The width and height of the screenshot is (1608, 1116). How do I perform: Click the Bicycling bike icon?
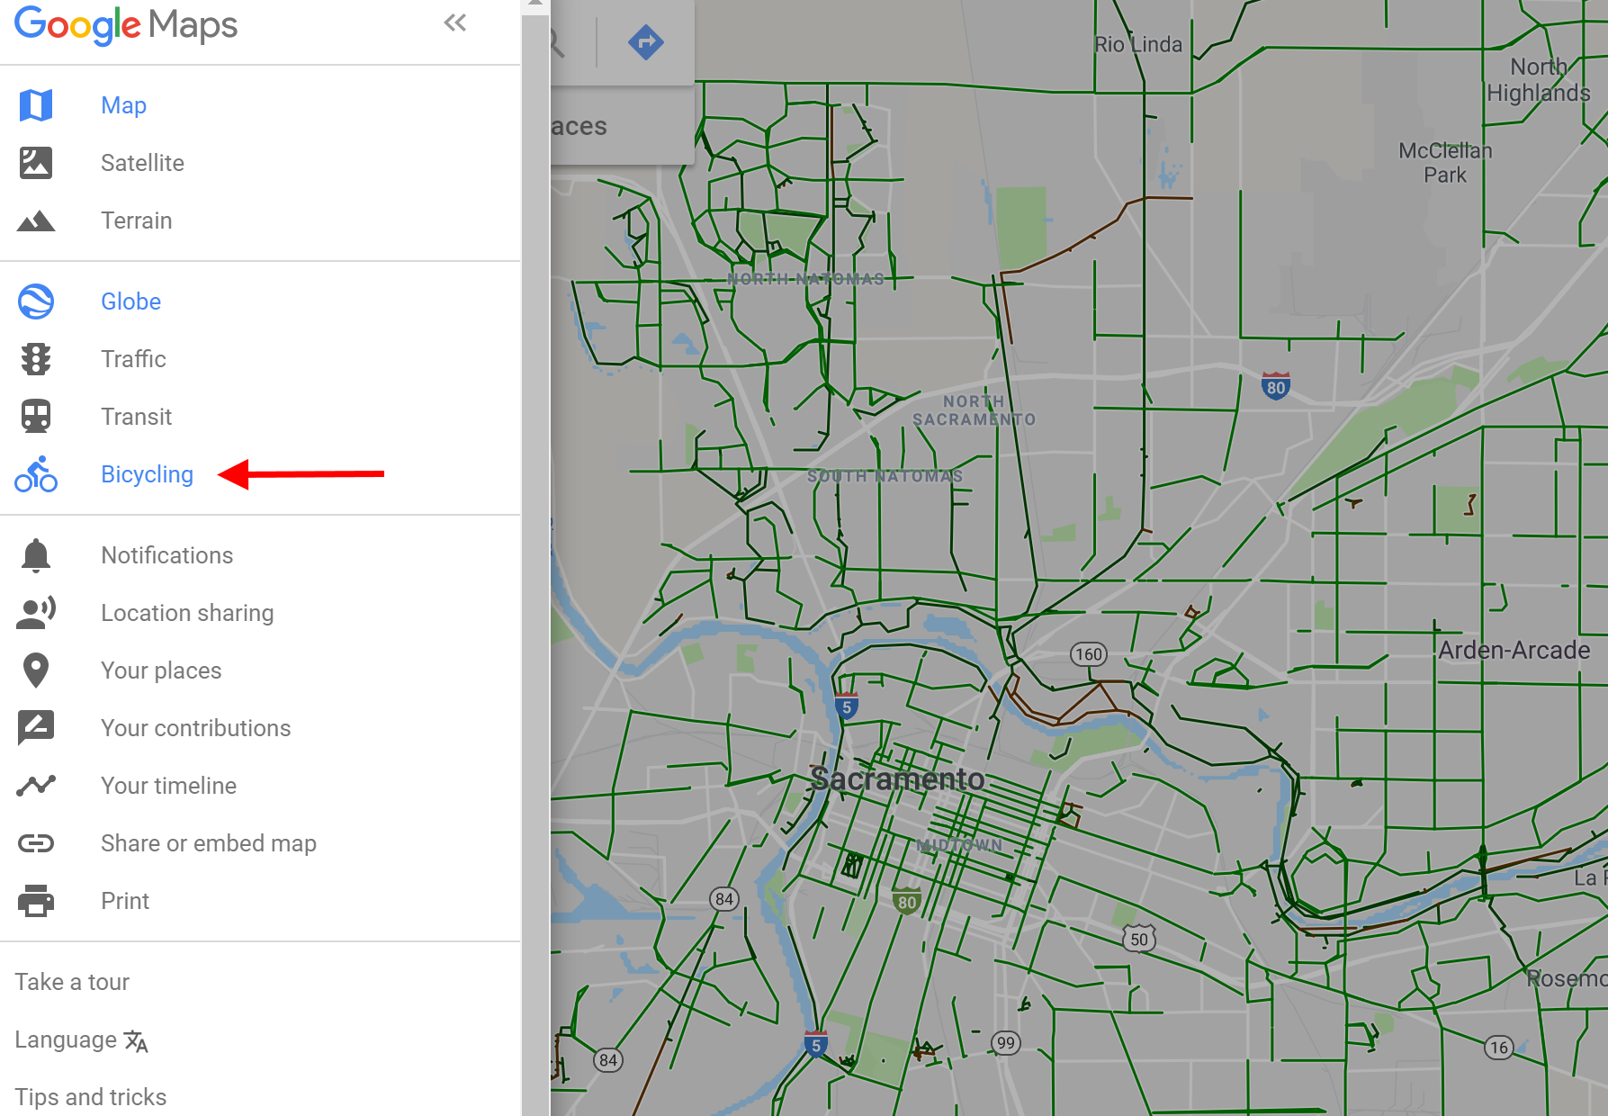click(x=36, y=474)
